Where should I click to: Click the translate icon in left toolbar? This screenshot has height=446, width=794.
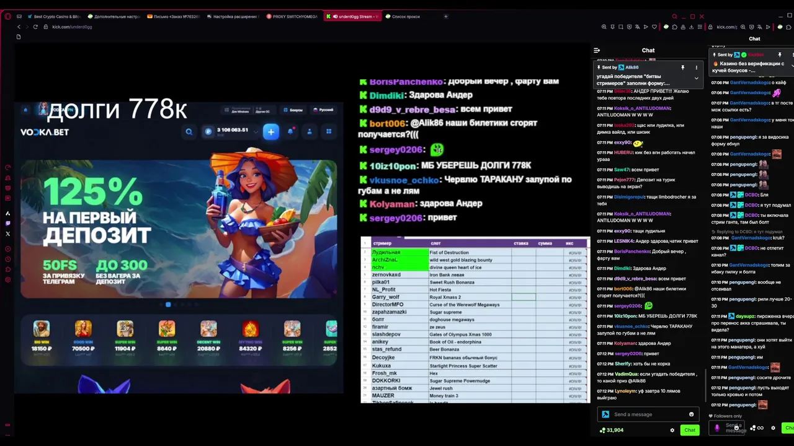[637, 27]
